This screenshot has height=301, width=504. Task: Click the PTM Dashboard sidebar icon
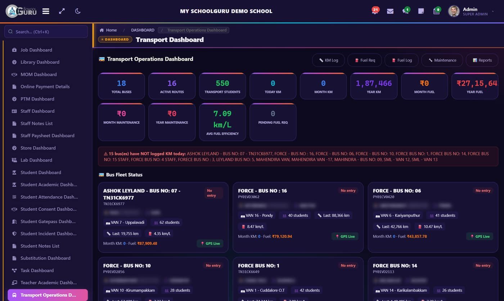click(x=14, y=99)
